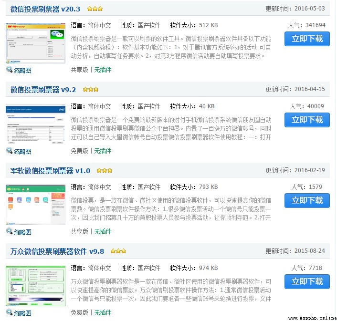Click 无插件 label in v20.3 entry
Viewport: 337px width, 321px height.
tap(103, 70)
